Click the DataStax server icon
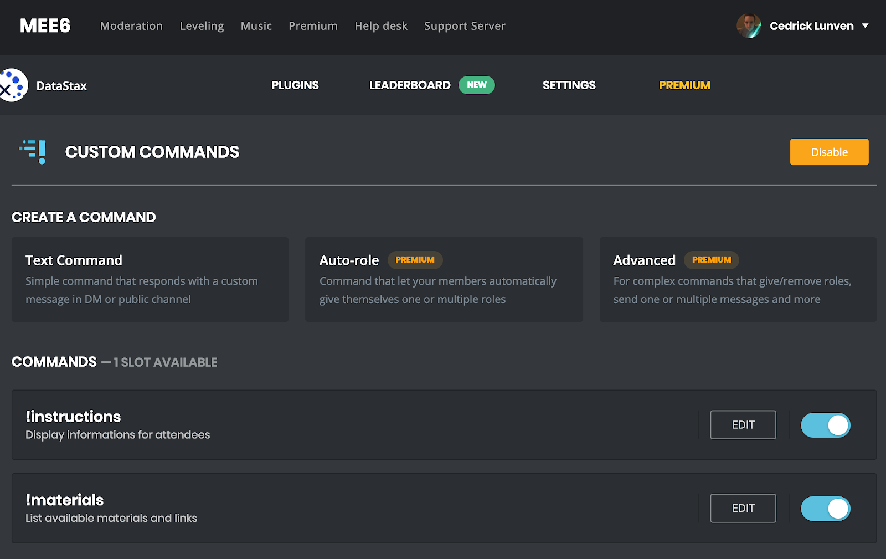The height and width of the screenshot is (559, 886). [x=14, y=85]
